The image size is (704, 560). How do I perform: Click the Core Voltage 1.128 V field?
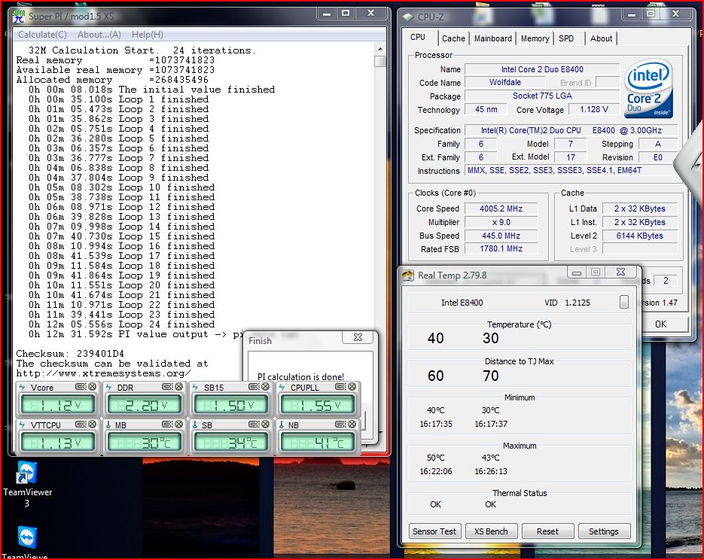594,109
